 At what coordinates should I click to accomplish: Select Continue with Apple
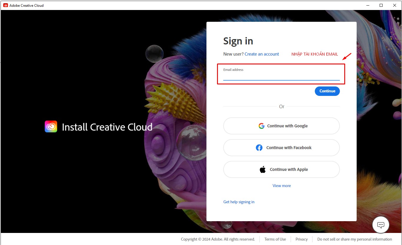[x=281, y=169]
